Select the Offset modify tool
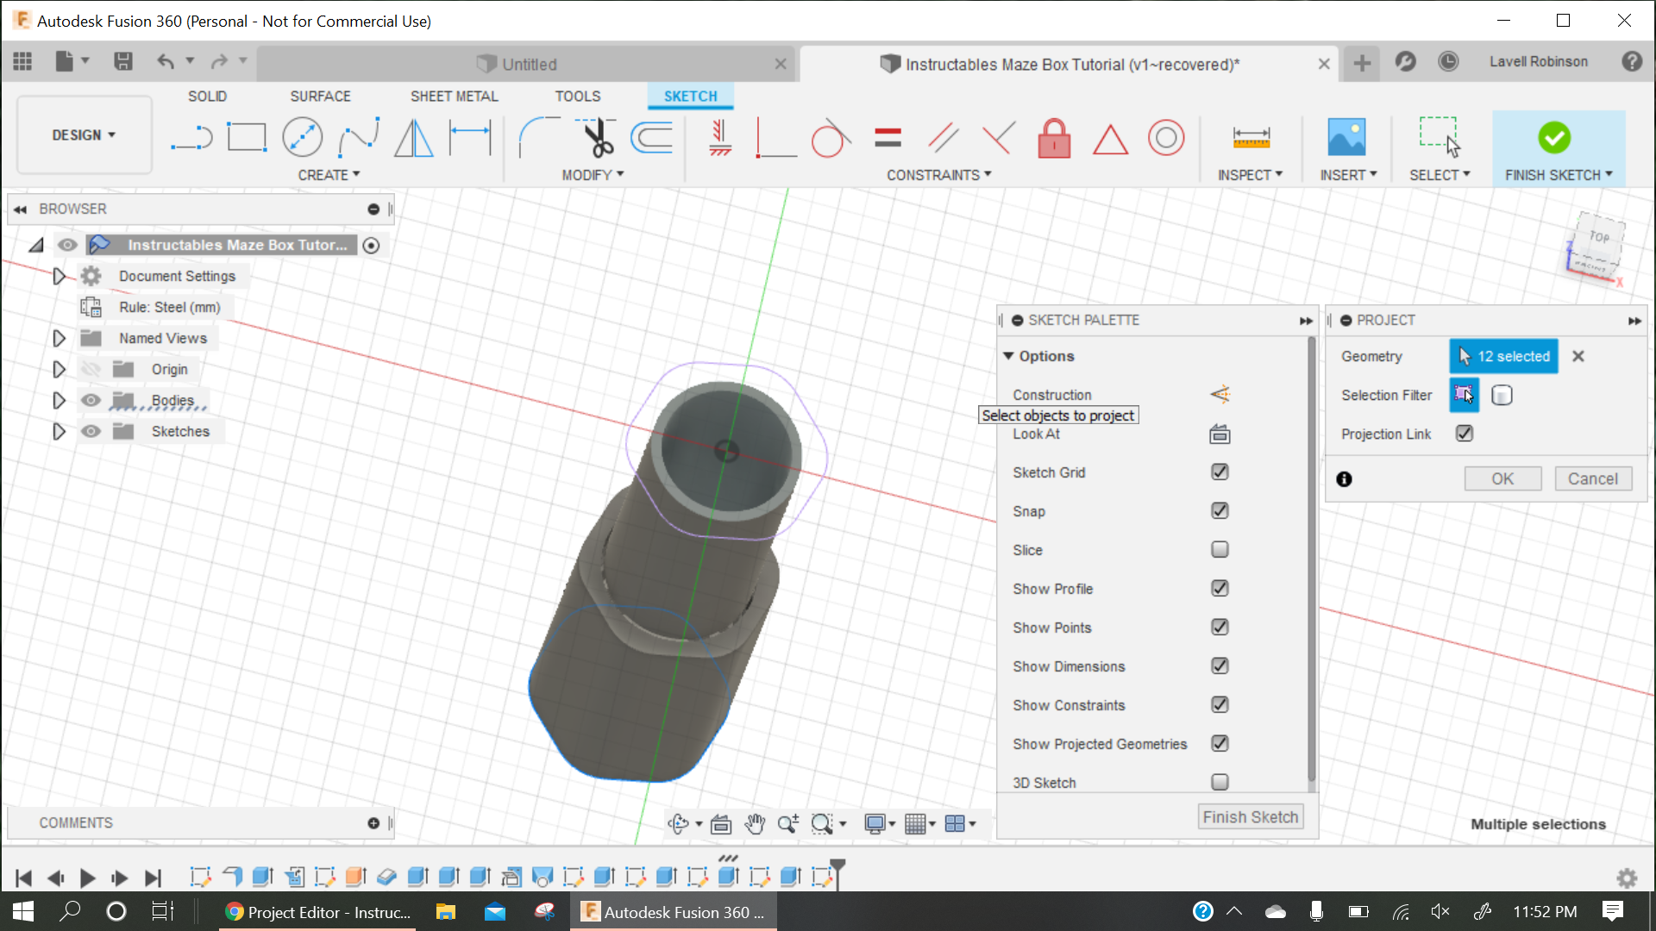Image resolution: width=1656 pixels, height=931 pixels. [652, 137]
